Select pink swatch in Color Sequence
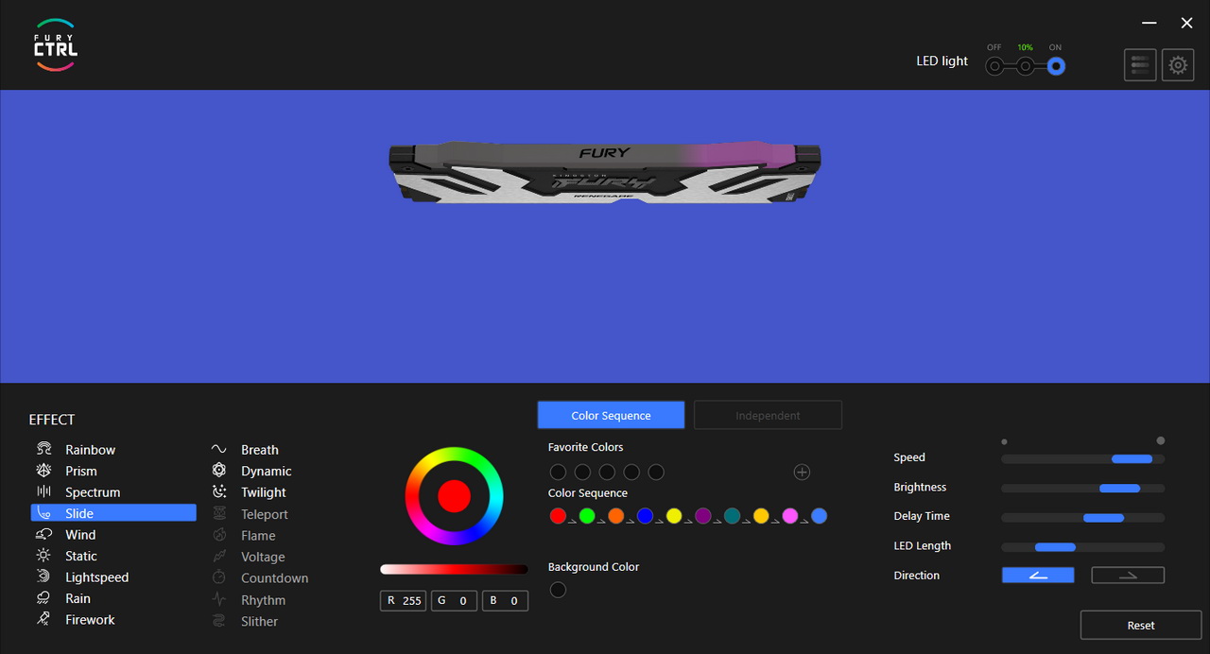 point(790,515)
